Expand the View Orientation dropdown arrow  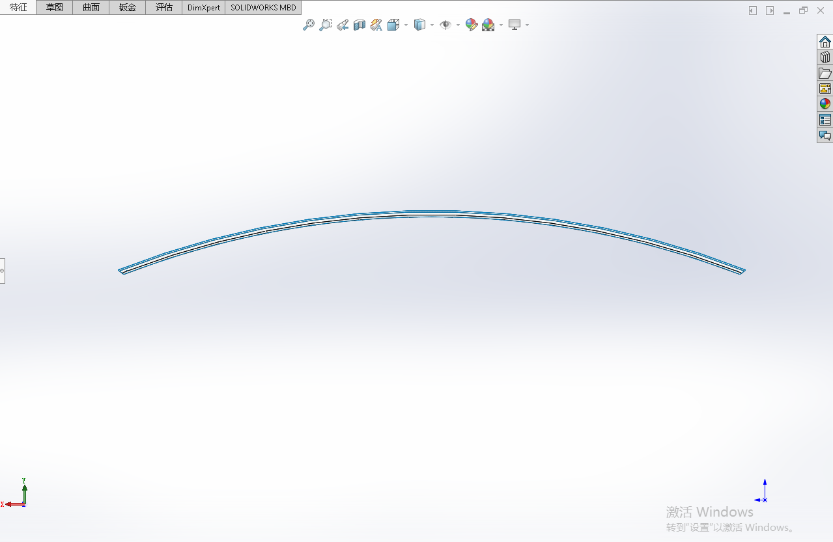pos(406,25)
